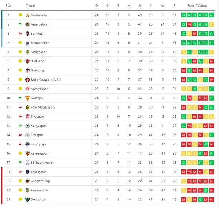Click the Denizlispor club logo
The width and height of the screenshot is (219, 207).
[27, 199]
